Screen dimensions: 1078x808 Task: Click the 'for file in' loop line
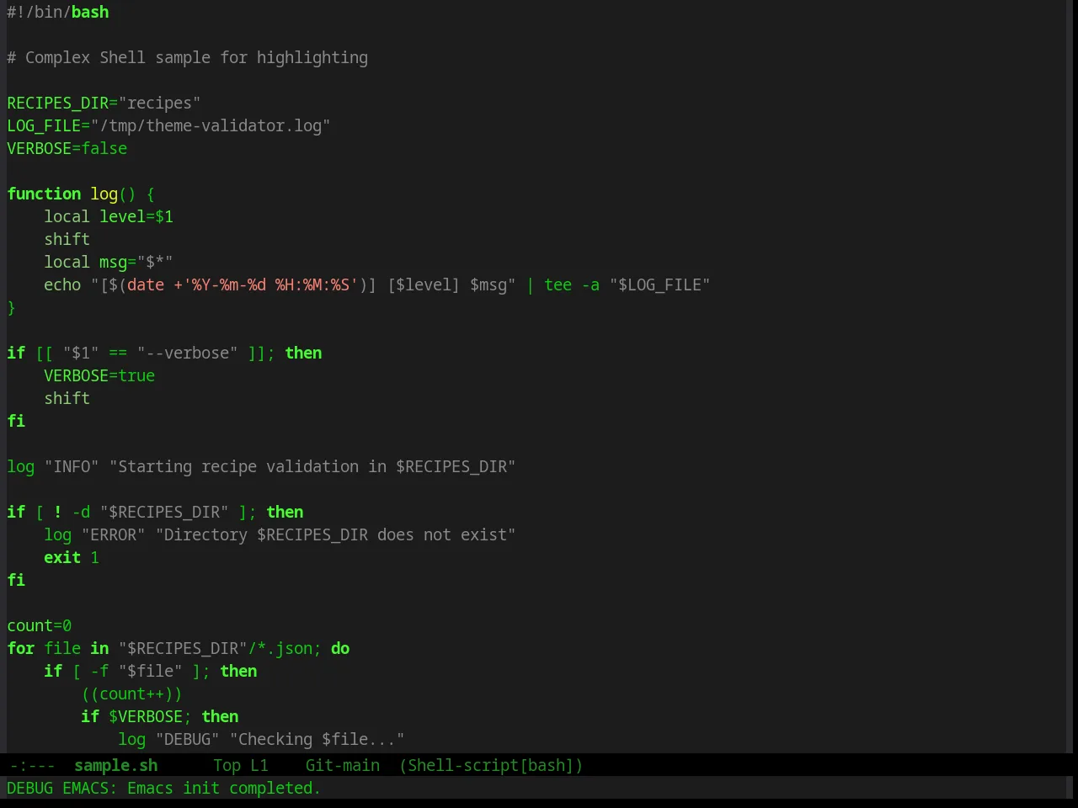(179, 648)
